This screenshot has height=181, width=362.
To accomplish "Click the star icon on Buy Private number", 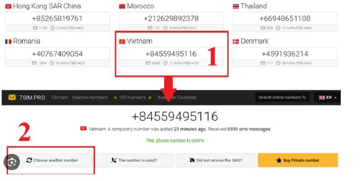I will (x=279, y=160).
